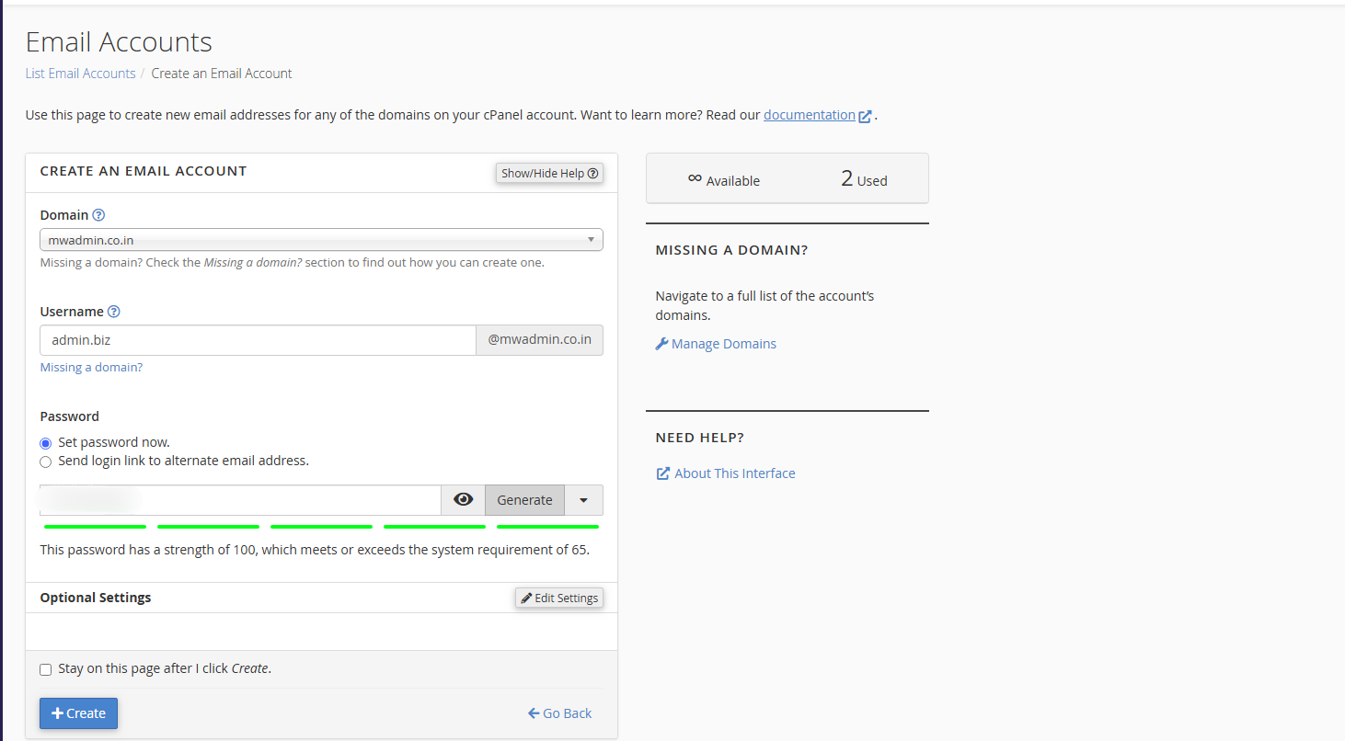This screenshot has height=741, width=1345.
Task: Click the eye icon to reveal password
Action: tap(464, 500)
